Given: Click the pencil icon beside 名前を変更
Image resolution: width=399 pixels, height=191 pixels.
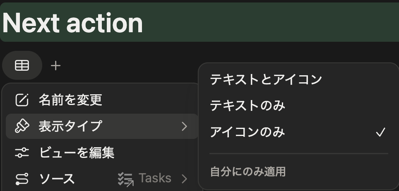Looking at the screenshot, I should coord(22,100).
